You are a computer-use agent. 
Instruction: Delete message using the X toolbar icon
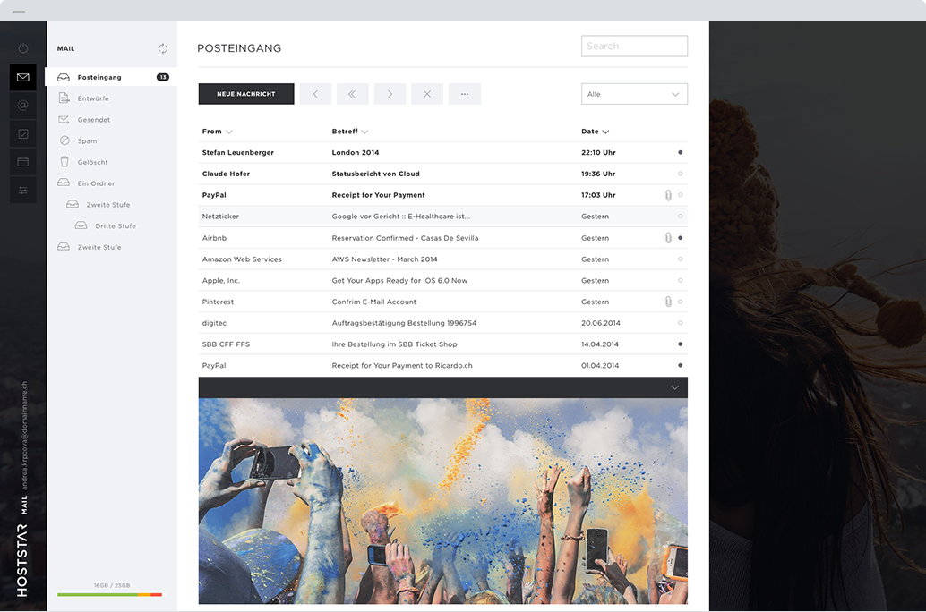(x=427, y=93)
